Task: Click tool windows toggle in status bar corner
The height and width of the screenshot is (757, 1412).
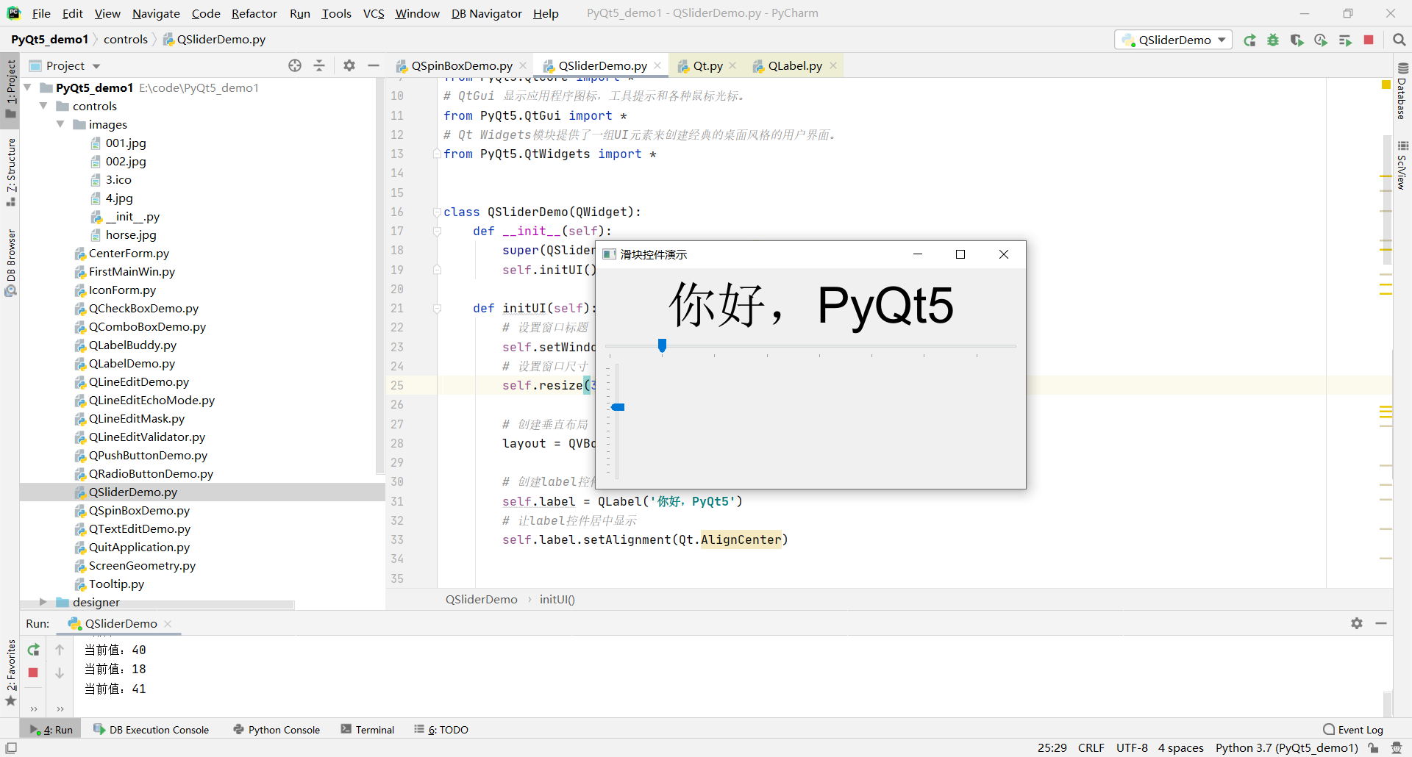Action: pyautogui.click(x=11, y=747)
